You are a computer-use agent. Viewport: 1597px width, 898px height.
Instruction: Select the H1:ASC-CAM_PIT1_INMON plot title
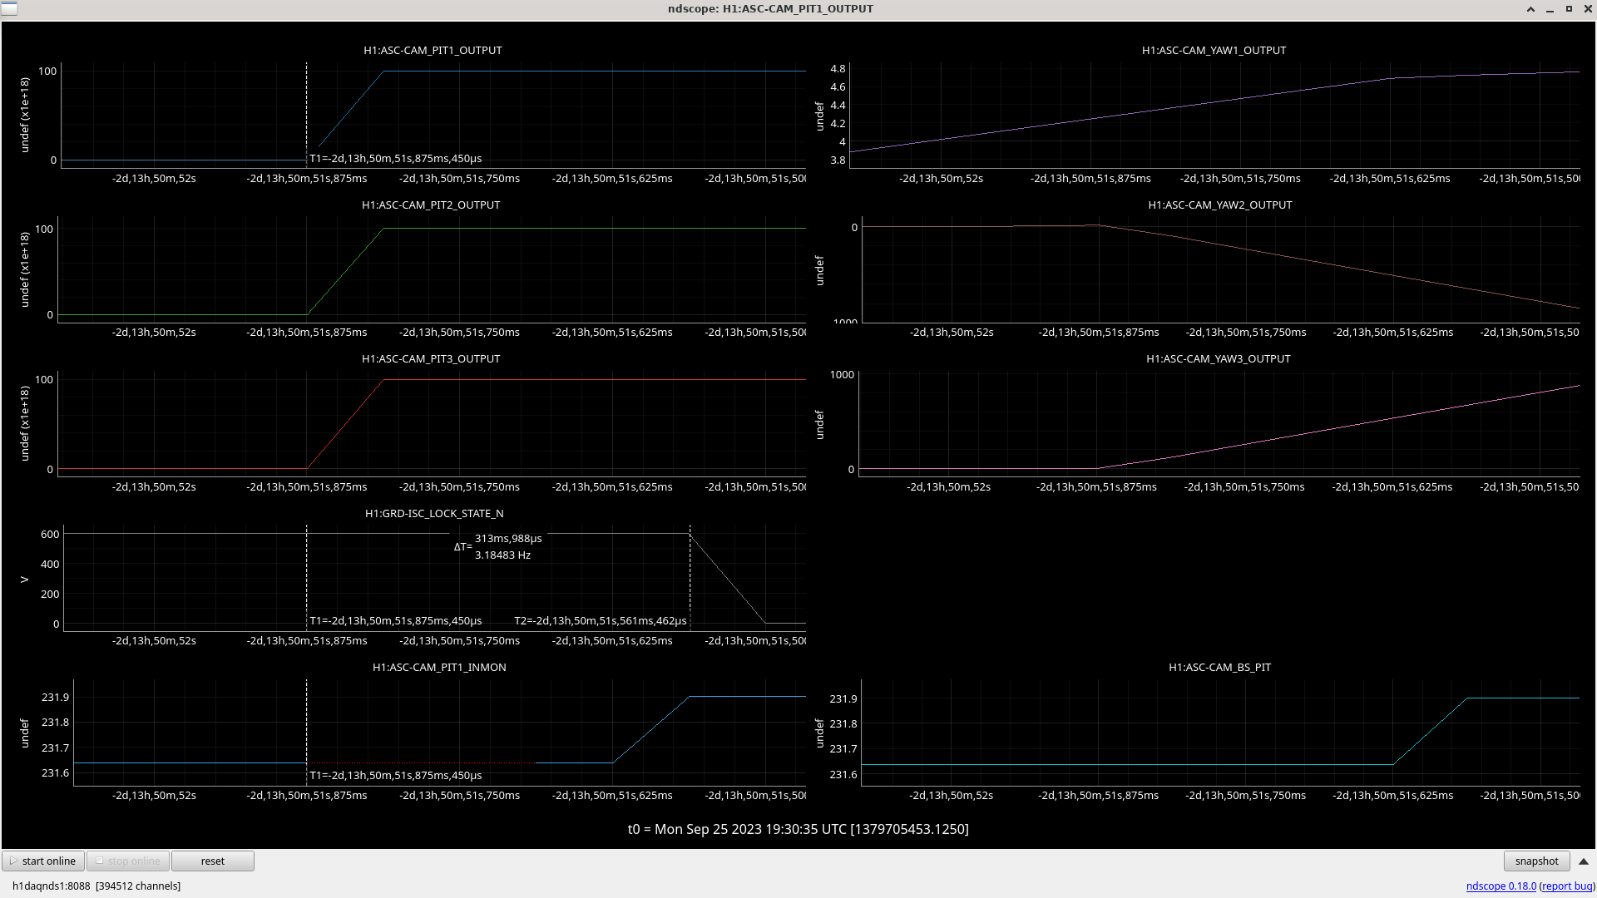pyautogui.click(x=439, y=667)
